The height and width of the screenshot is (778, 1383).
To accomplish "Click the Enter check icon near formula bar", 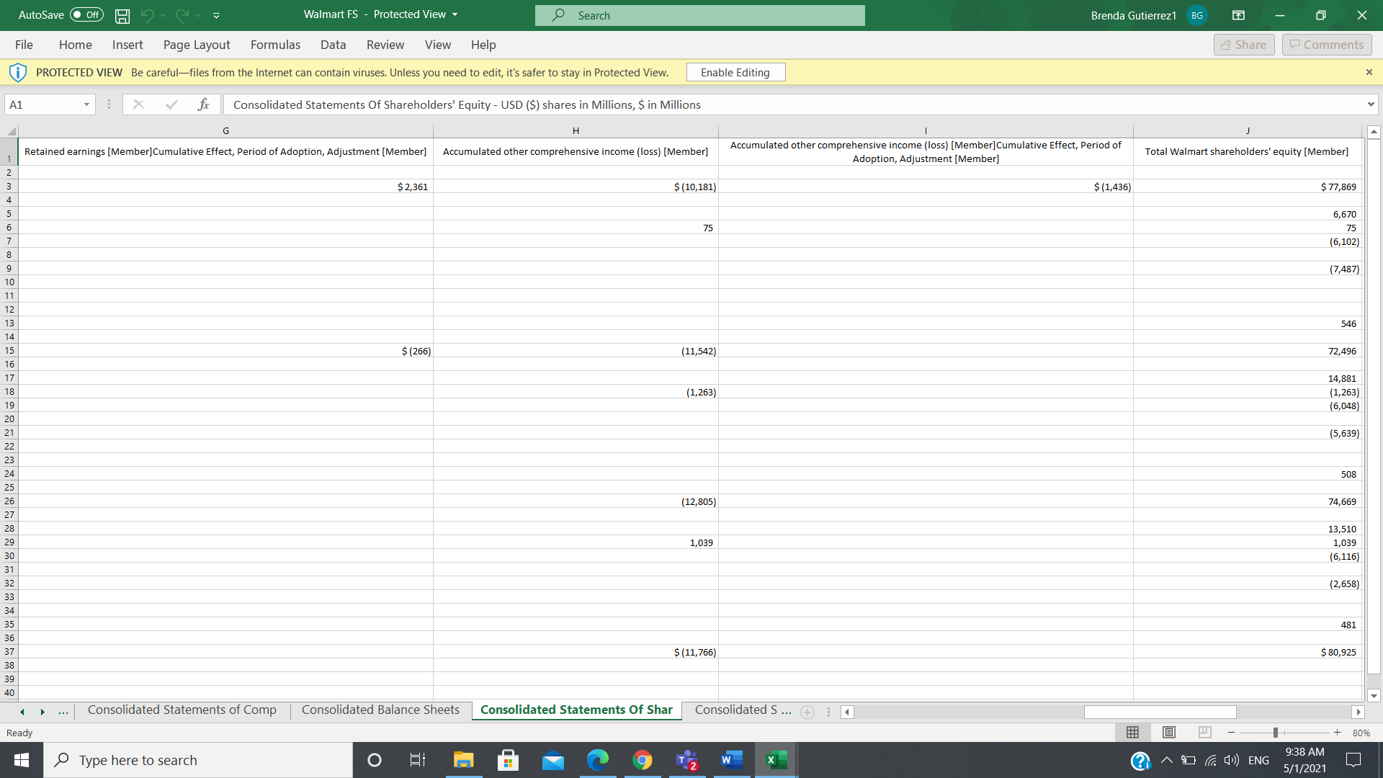I will pos(171,104).
